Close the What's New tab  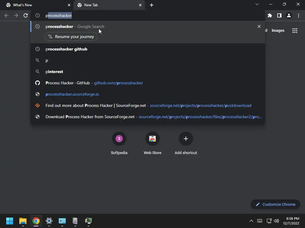click(69, 5)
